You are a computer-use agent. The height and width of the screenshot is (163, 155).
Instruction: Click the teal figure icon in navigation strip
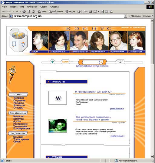tap(53, 62)
